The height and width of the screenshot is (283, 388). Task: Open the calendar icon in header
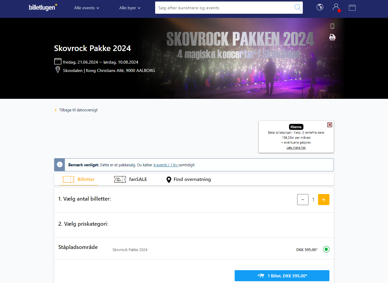click(x=352, y=7)
